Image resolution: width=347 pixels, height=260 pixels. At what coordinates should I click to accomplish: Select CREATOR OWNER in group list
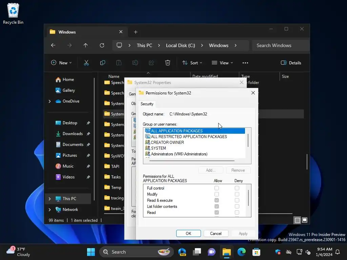tap(167, 143)
